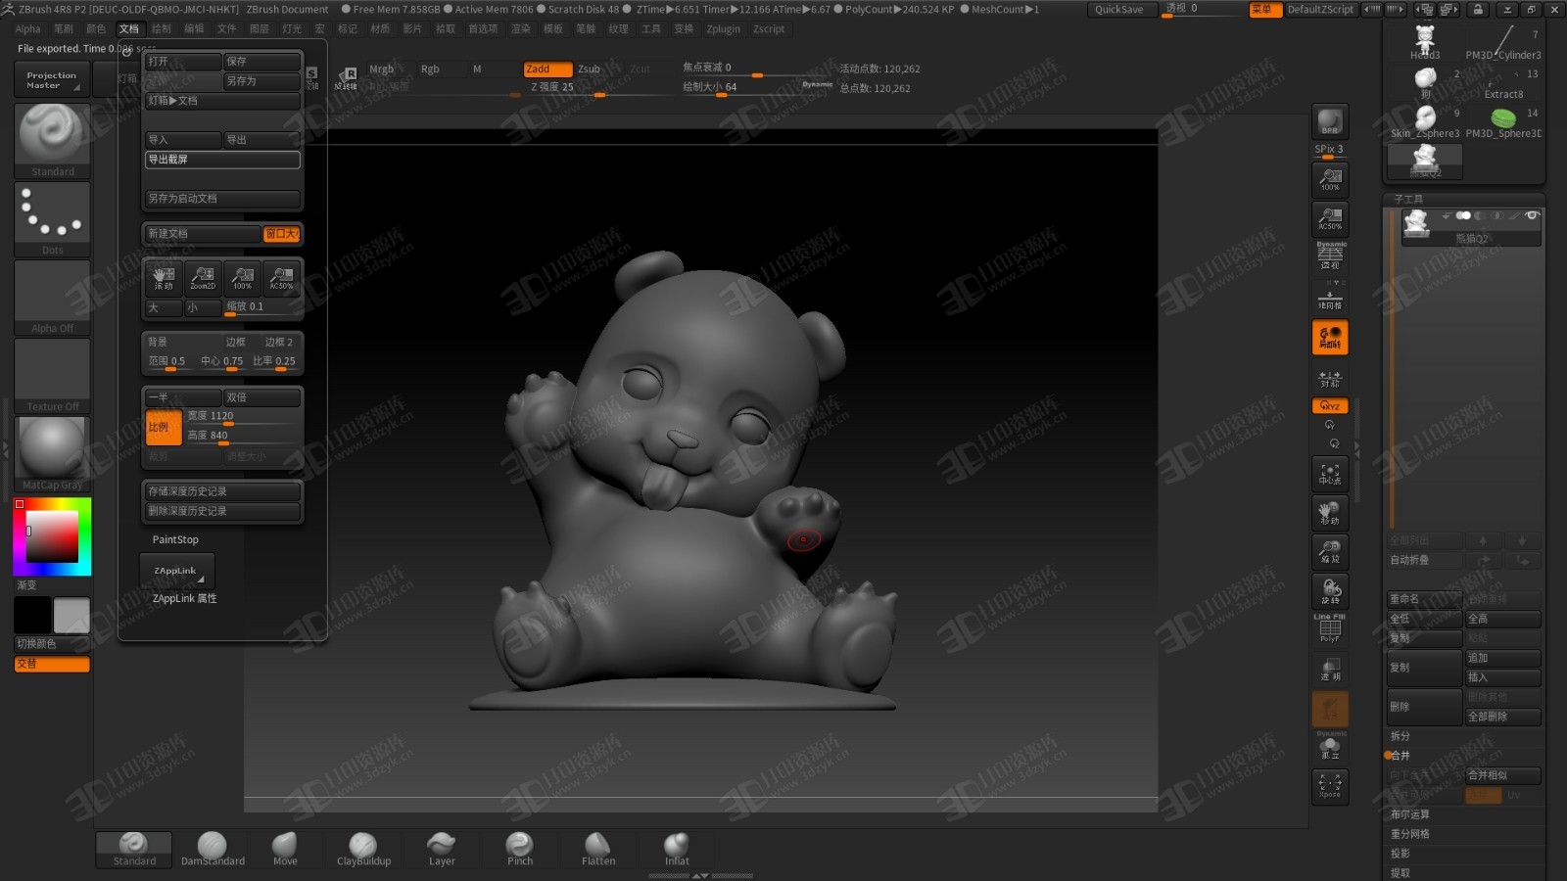Toggle Dynamic perspective view
The width and height of the screenshot is (1567, 881).
pos(1330,256)
